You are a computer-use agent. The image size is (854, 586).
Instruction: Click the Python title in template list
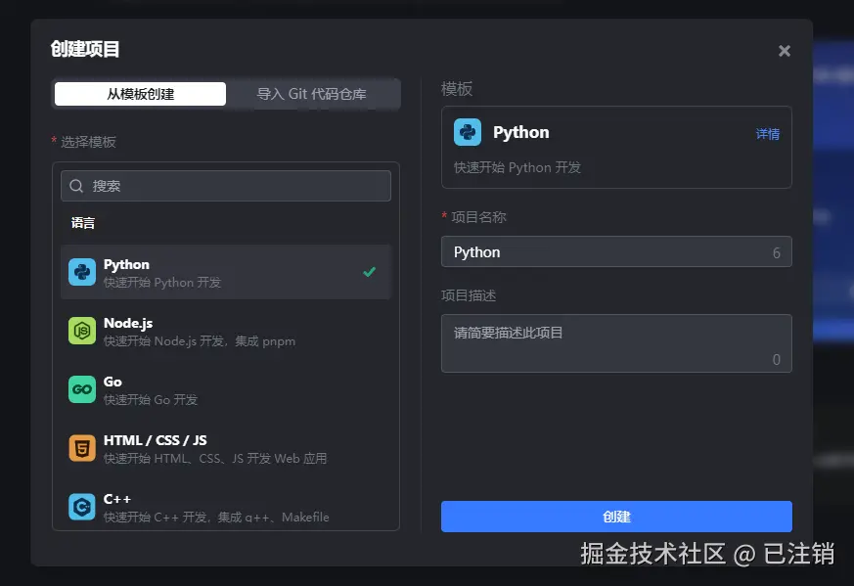pos(126,264)
